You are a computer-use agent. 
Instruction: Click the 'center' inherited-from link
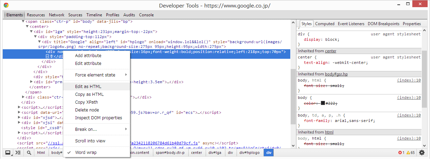tap(330, 51)
